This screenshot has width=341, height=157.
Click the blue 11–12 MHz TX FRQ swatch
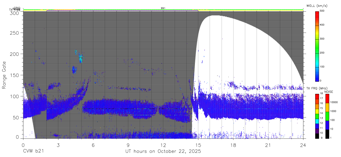[x=317, y=125]
